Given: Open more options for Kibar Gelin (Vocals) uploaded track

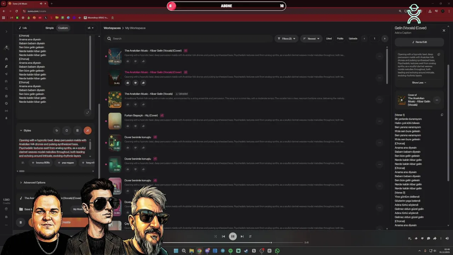Looking at the screenshot, I should (379, 99).
